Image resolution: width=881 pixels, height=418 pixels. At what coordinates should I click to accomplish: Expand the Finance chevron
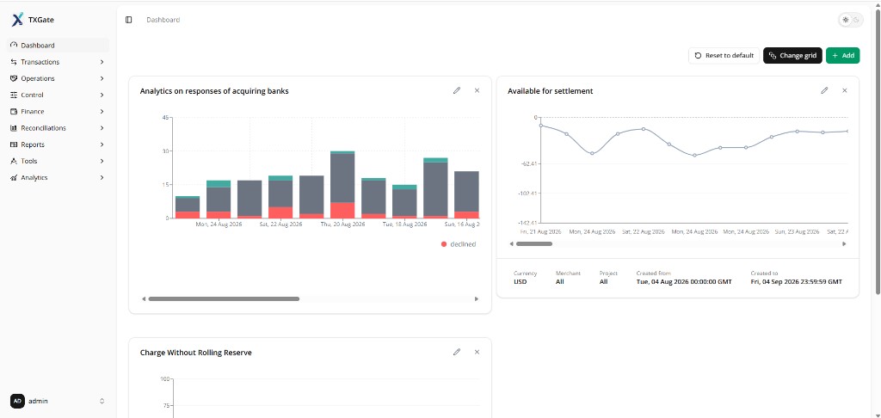coord(102,111)
